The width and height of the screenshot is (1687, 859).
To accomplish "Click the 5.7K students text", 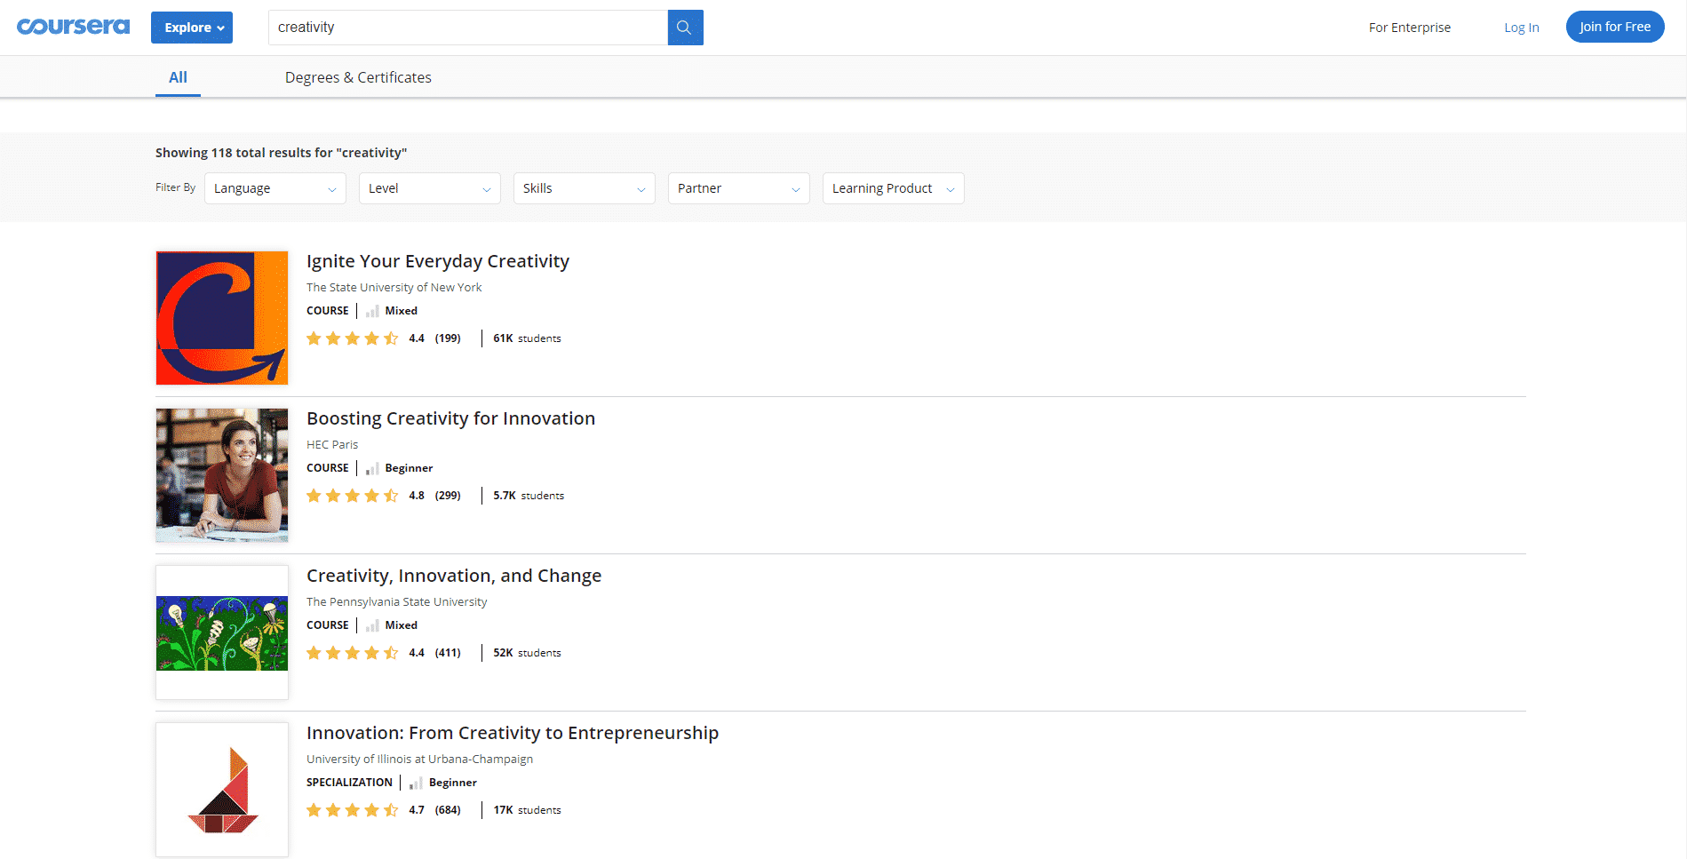I will 529,496.
